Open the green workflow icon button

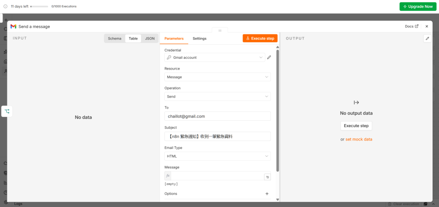pos(7,111)
